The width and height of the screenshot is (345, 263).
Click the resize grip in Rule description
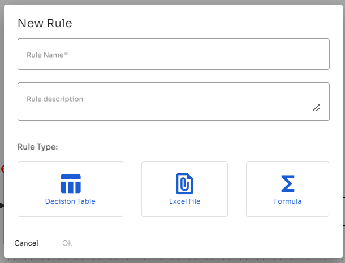pyautogui.click(x=316, y=108)
